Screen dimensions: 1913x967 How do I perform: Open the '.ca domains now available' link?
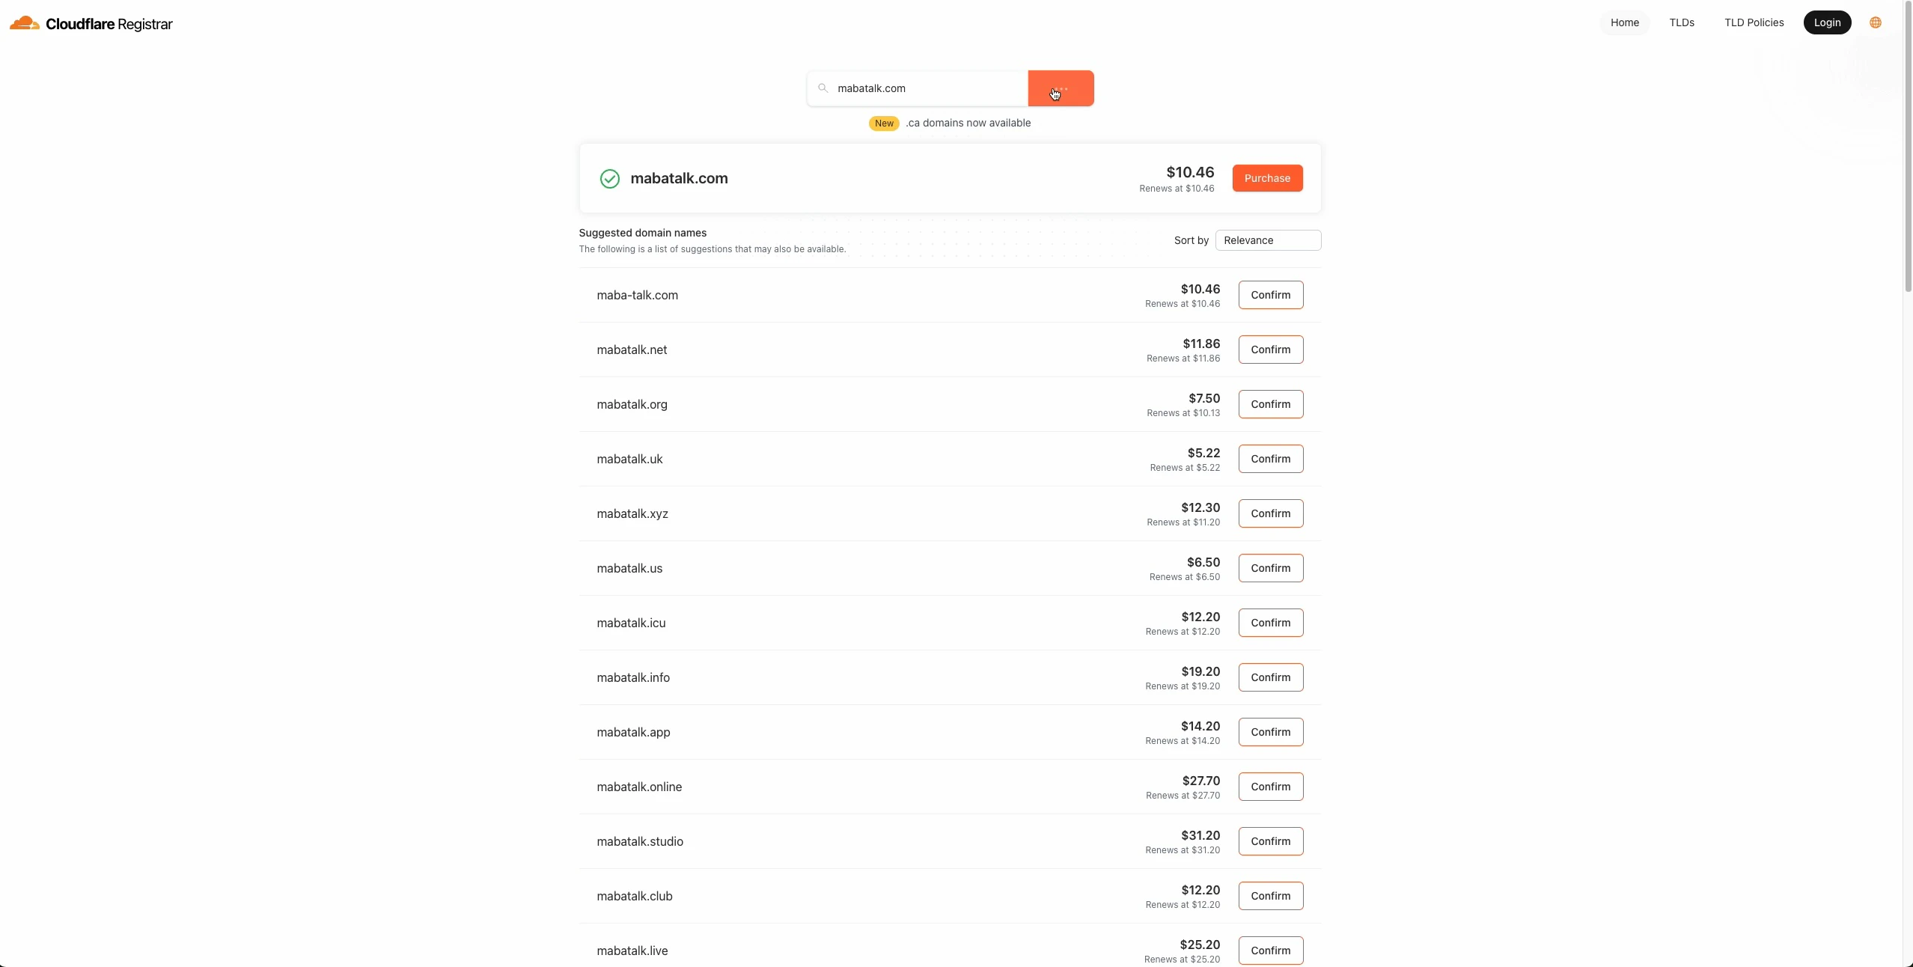pyautogui.click(x=968, y=123)
